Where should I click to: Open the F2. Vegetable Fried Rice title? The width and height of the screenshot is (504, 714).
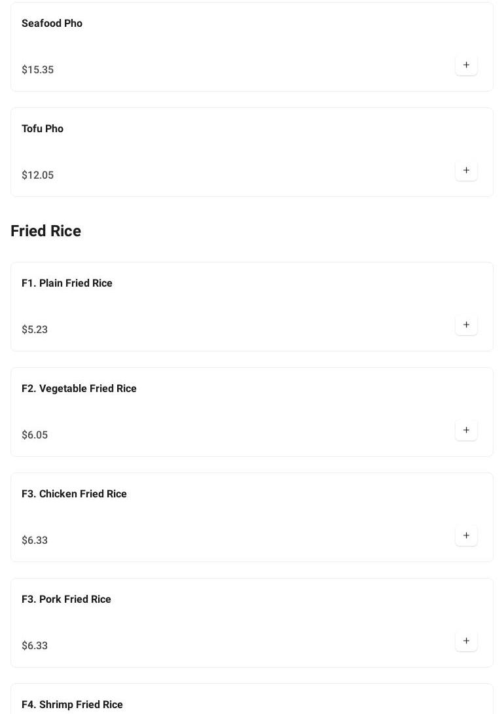[x=79, y=389]
